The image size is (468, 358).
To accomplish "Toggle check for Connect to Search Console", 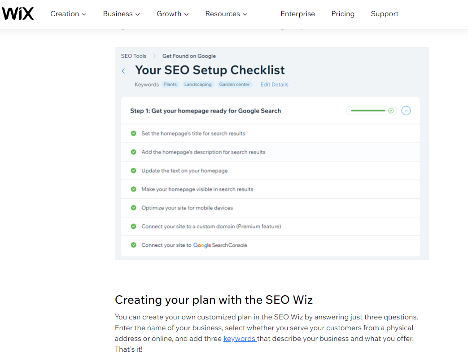I will coord(133,245).
